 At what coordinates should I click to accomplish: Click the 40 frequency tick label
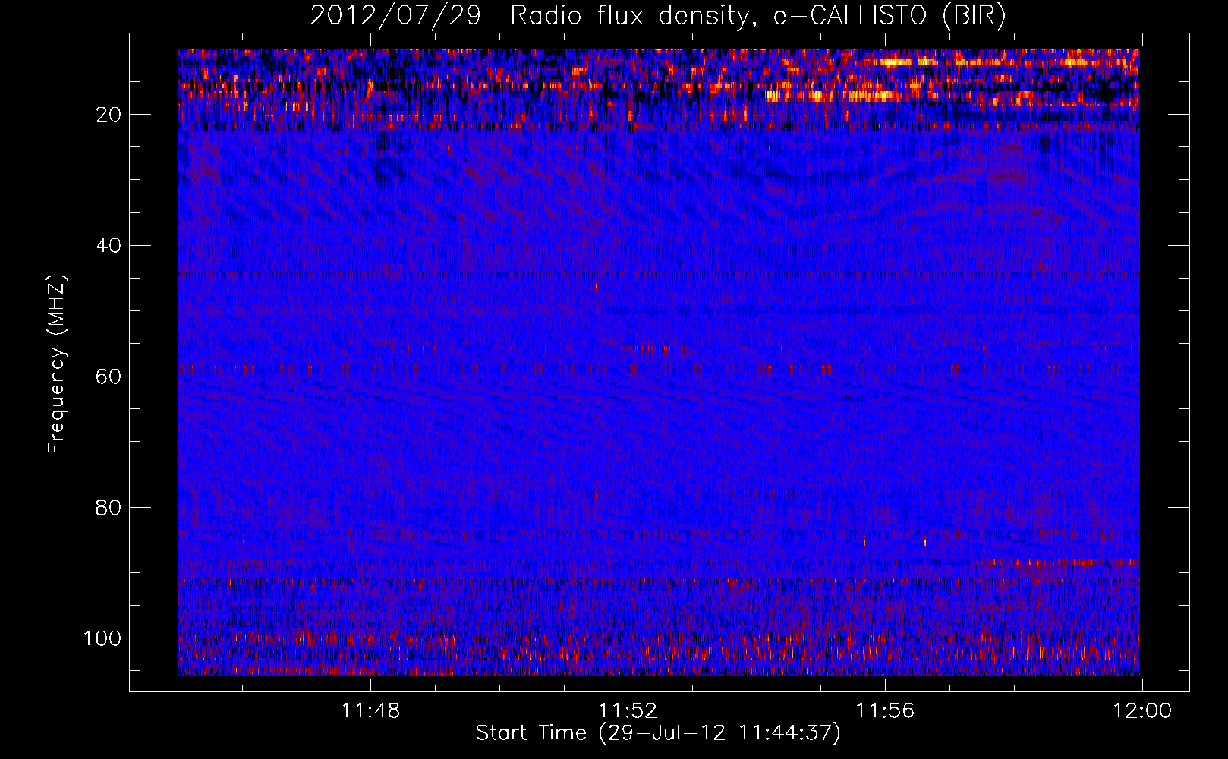109,246
